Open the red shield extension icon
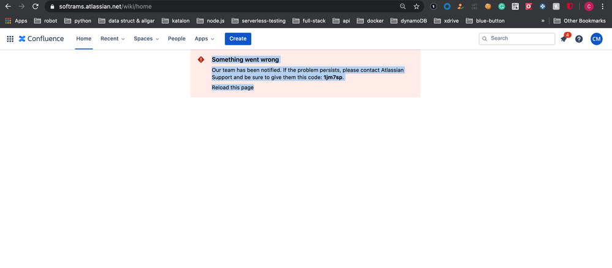 coord(570,6)
